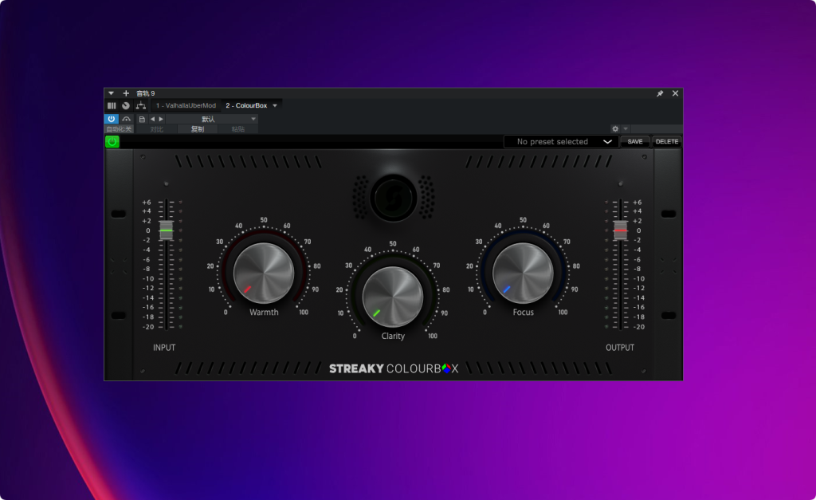
Task: Click the DELETE preset button
Action: (667, 142)
